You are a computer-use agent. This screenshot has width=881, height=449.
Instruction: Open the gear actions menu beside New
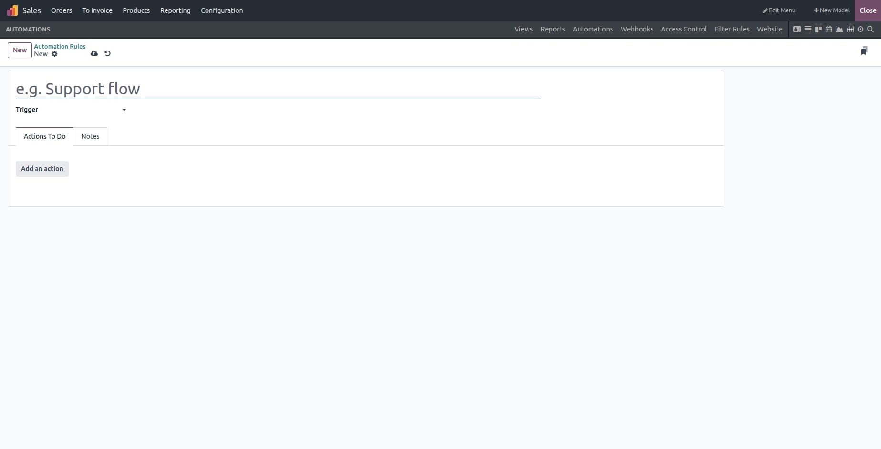tap(54, 54)
